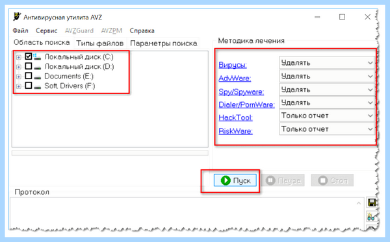Click the Стоп button
Image resolution: width=390 pixels, height=242 pixels.
pos(332,180)
